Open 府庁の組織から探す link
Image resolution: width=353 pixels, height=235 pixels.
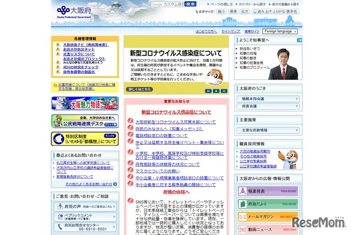[285, 4]
